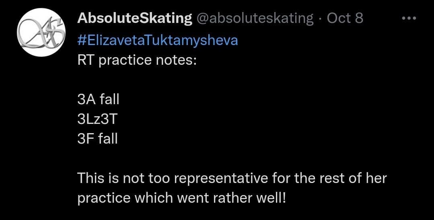Open the tweet permalink via Oct 8 date
The height and width of the screenshot is (220, 434).
[345, 19]
